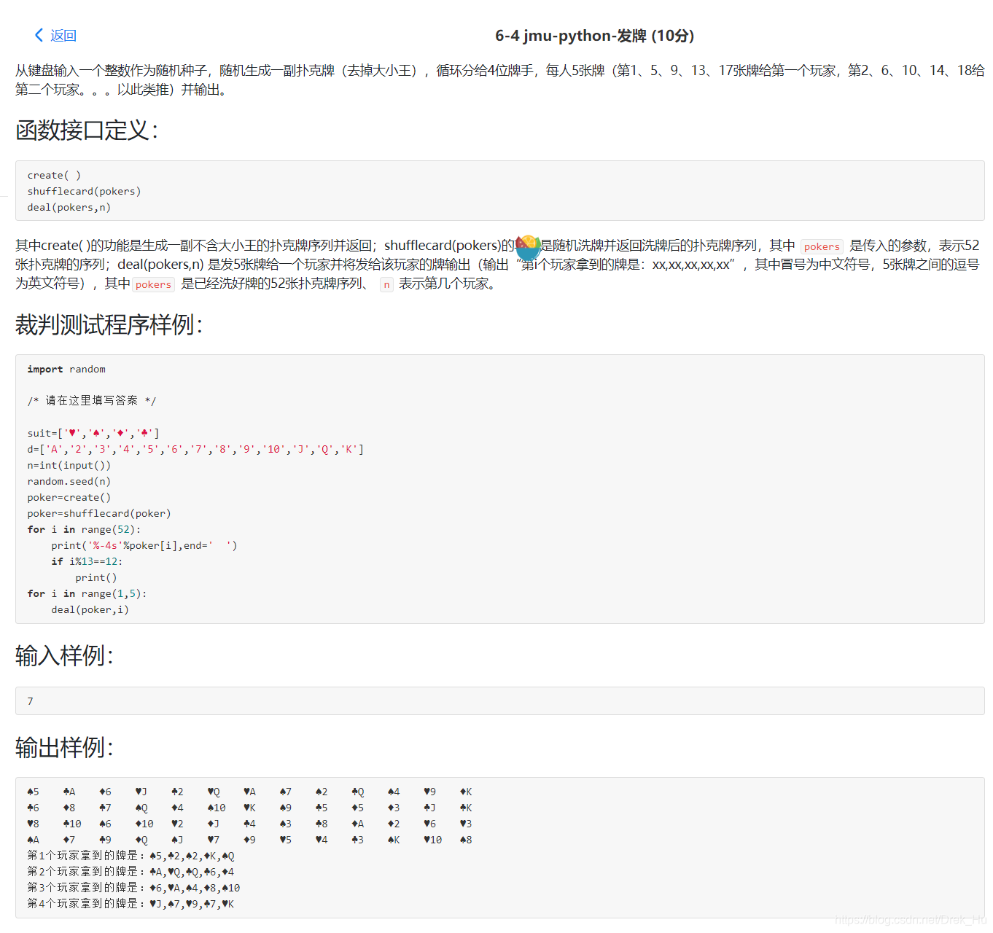Click the spade suit symbol in the suit list

click(96, 432)
